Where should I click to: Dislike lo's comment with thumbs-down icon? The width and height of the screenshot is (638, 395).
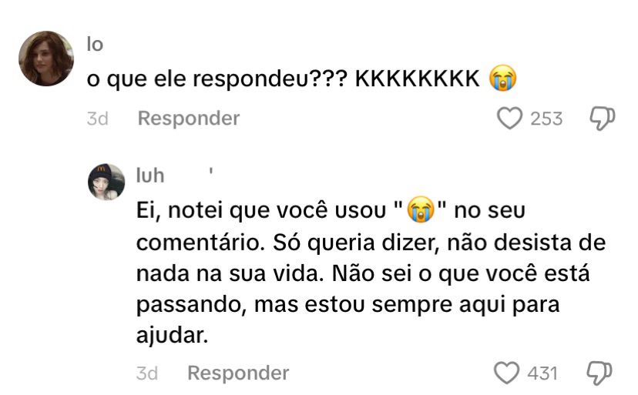pyautogui.click(x=603, y=119)
